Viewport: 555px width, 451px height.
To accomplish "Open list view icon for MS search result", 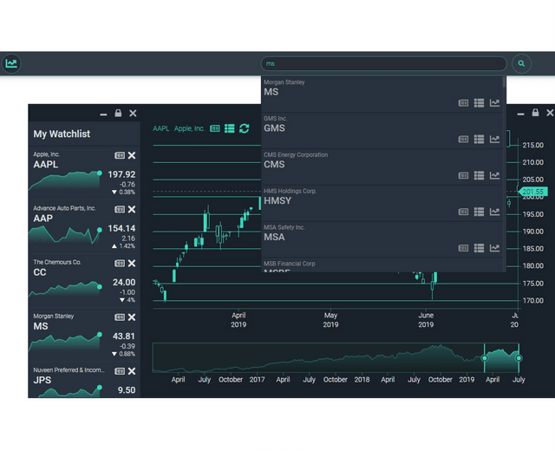I will point(479,103).
